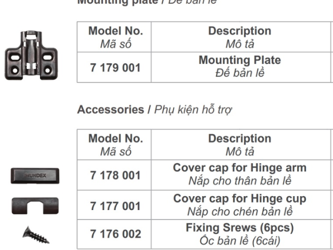Select model number 7 178 001
This screenshot has width=333, height=250.
[x=115, y=175]
